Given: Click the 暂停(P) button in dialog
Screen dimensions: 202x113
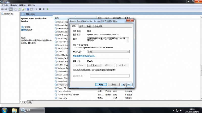Looking at the screenshot, I should 108,65.
